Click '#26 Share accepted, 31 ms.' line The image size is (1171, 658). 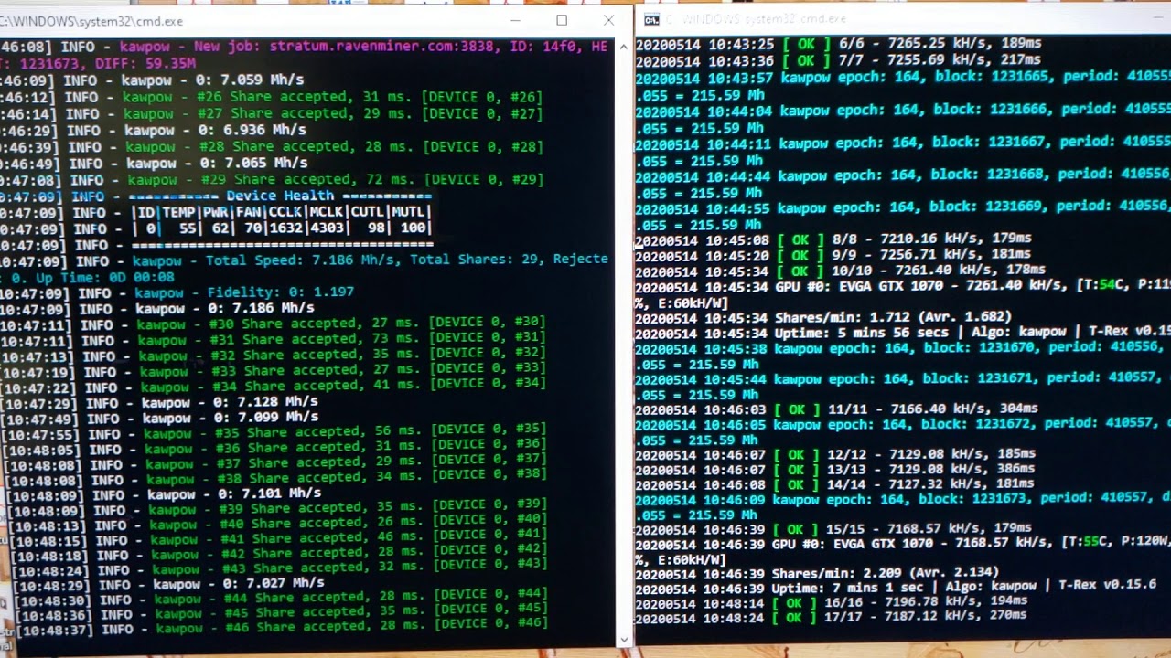point(271,97)
